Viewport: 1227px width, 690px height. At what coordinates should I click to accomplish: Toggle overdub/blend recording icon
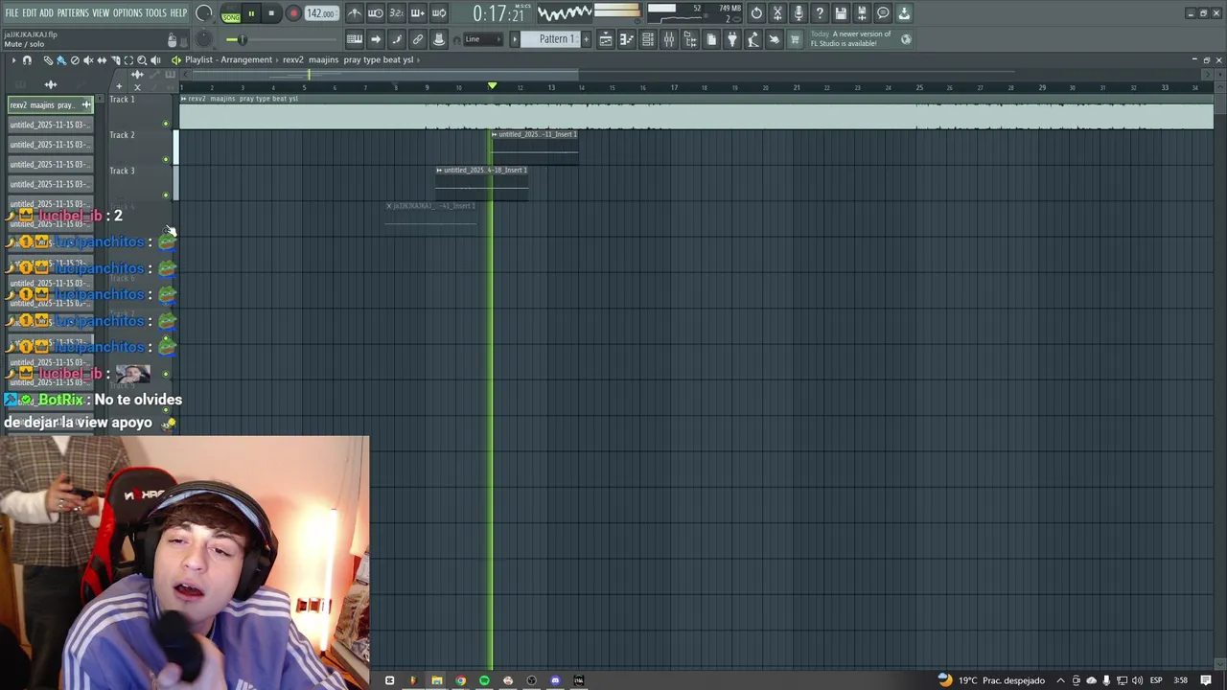(418, 13)
